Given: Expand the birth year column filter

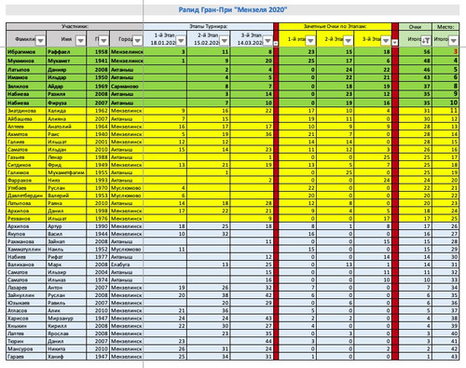Looking at the screenshot, I should tap(103, 40).
